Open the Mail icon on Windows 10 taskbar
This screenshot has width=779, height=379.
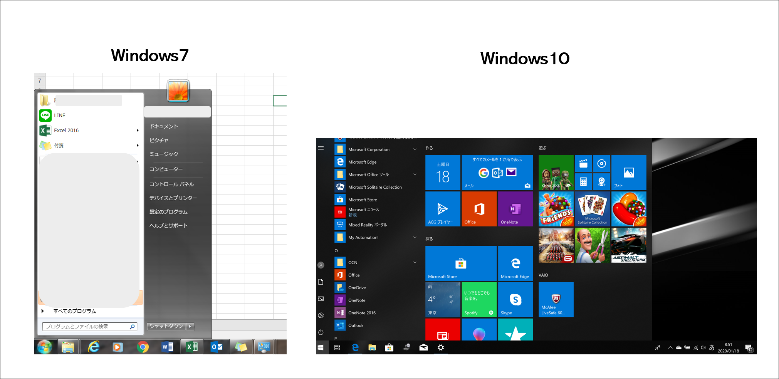pyautogui.click(x=423, y=347)
